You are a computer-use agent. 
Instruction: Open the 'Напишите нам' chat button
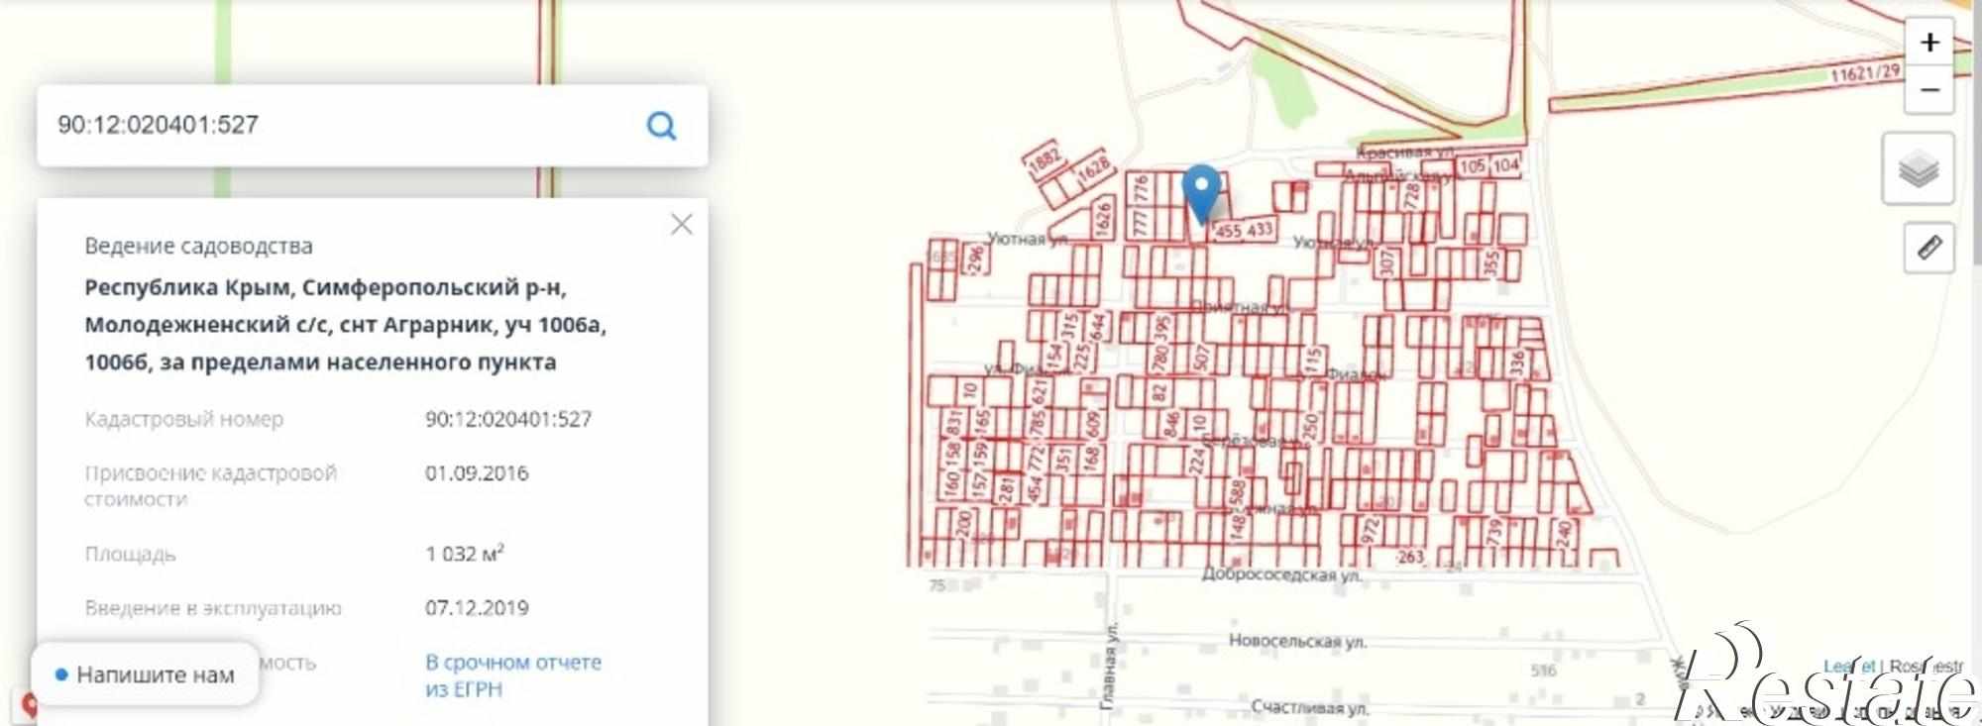click(146, 675)
